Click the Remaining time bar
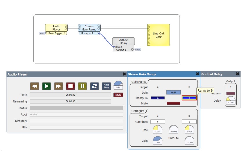 click(x=70, y=101)
